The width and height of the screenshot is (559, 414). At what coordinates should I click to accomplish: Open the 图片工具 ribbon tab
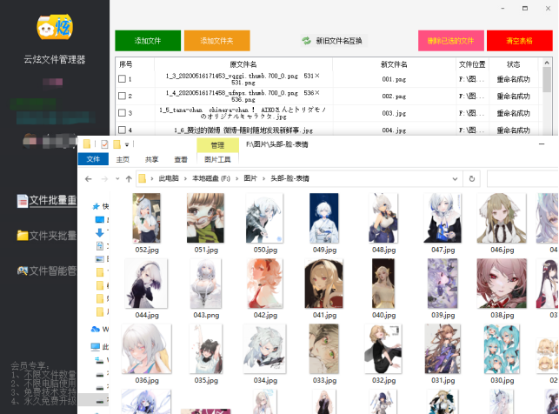click(217, 159)
